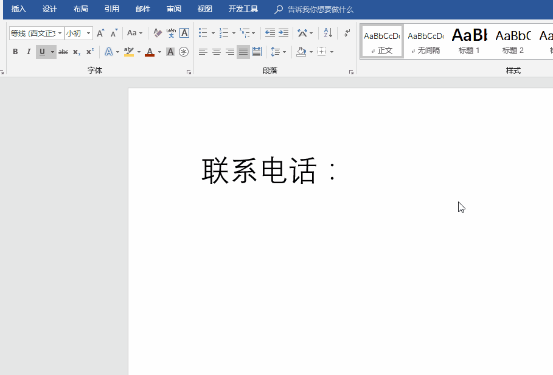This screenshot has height=375, width=553.
Task: Apply the 无间隔 style
Action: click(x=425, y=41)
